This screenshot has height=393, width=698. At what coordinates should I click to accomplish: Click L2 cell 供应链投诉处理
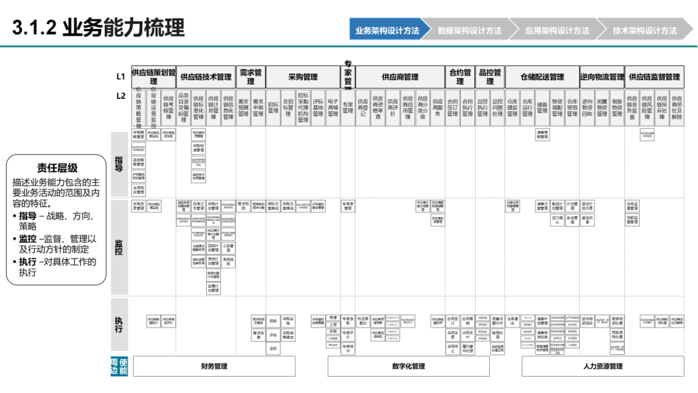662,108
